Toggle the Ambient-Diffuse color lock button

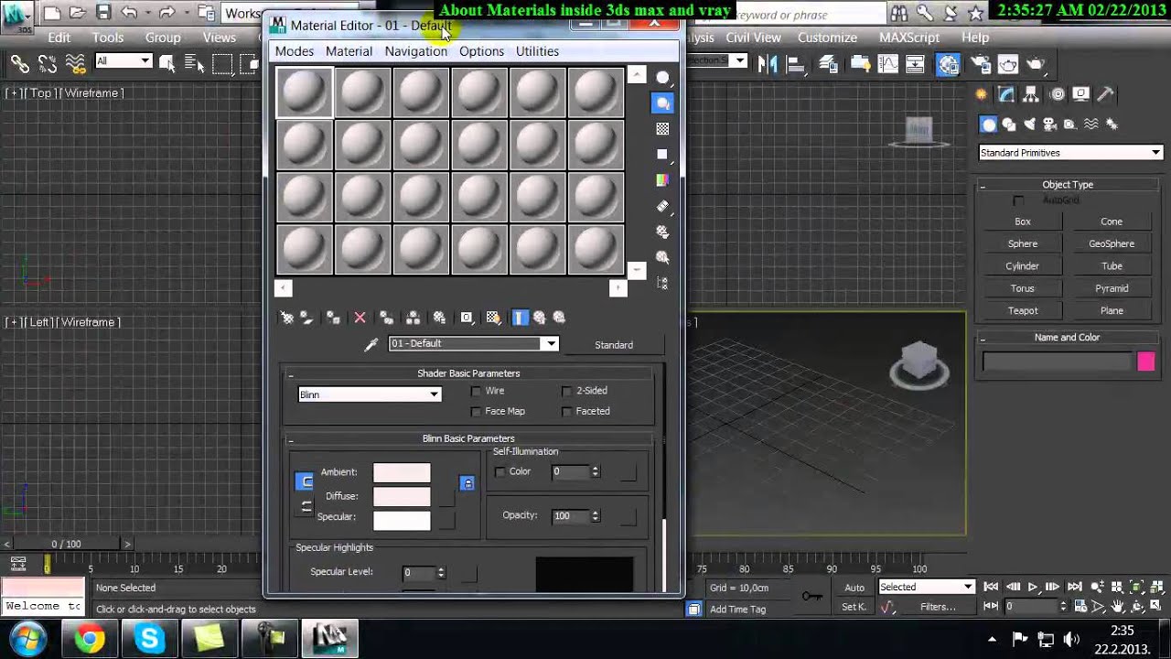point(305,481)
